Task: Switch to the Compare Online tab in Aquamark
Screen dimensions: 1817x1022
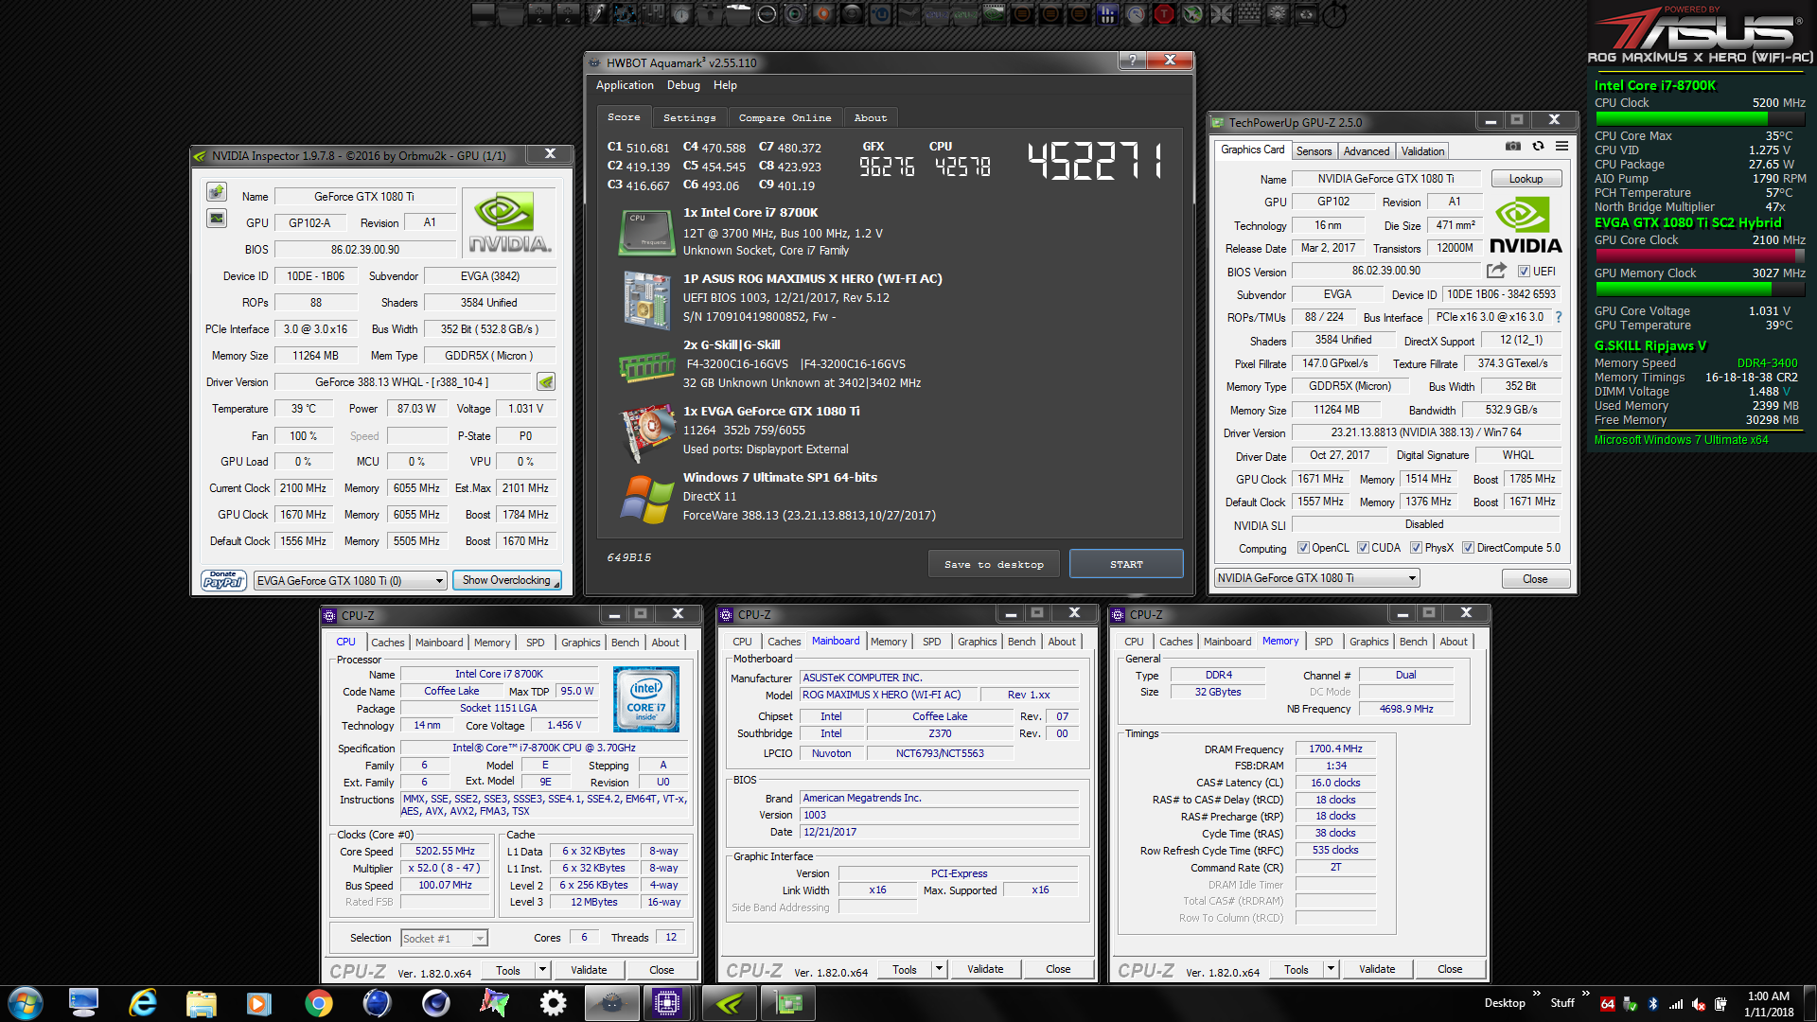Action: tap(785, 117)
